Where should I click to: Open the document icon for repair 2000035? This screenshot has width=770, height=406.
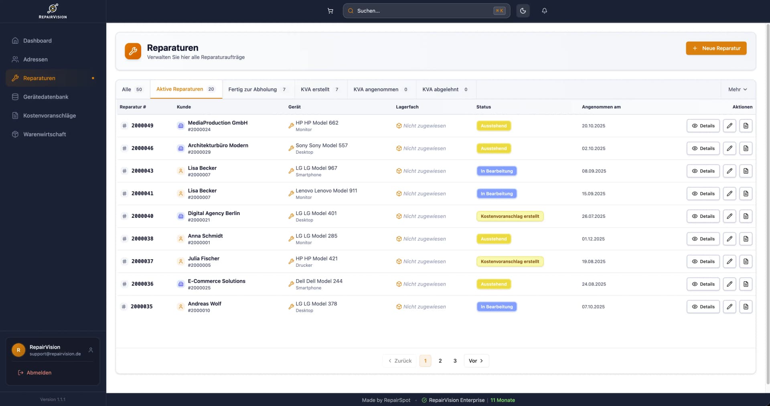coord(746,307)
